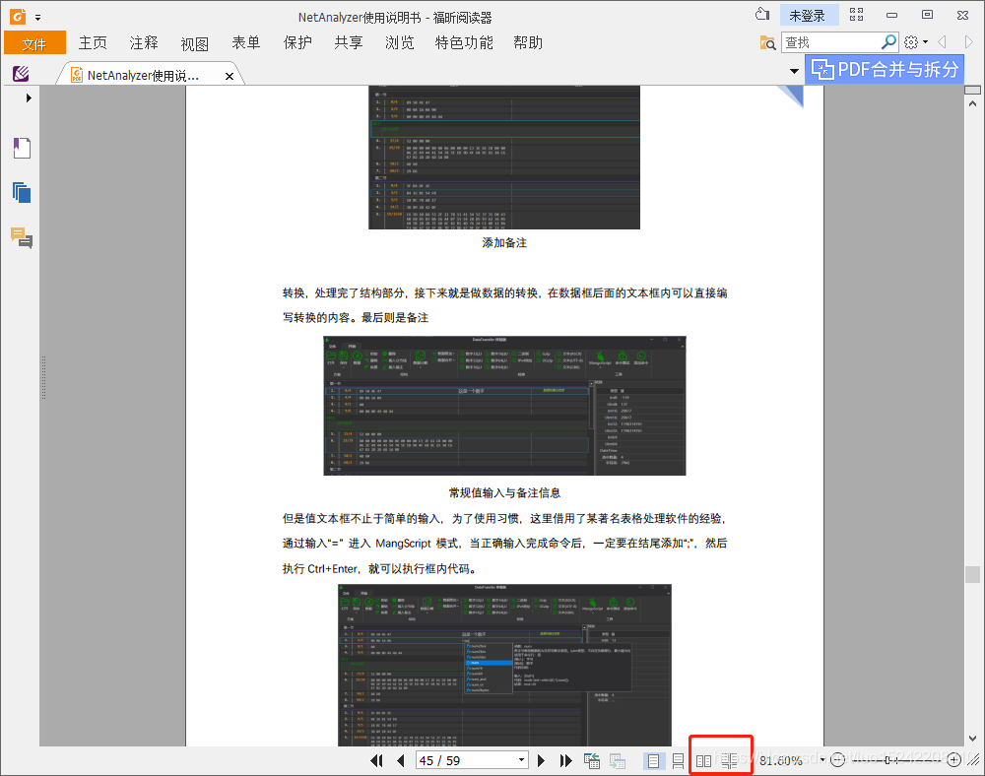985x776 pixels.
Task: Click the PDF合并与拆分 banner button
Action: 885,69
